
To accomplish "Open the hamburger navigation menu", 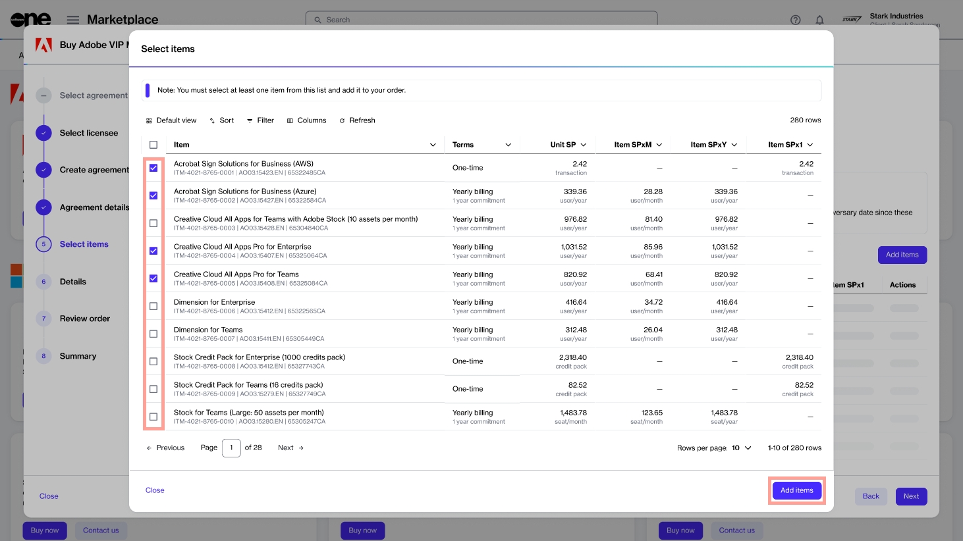I will (73, 20).
